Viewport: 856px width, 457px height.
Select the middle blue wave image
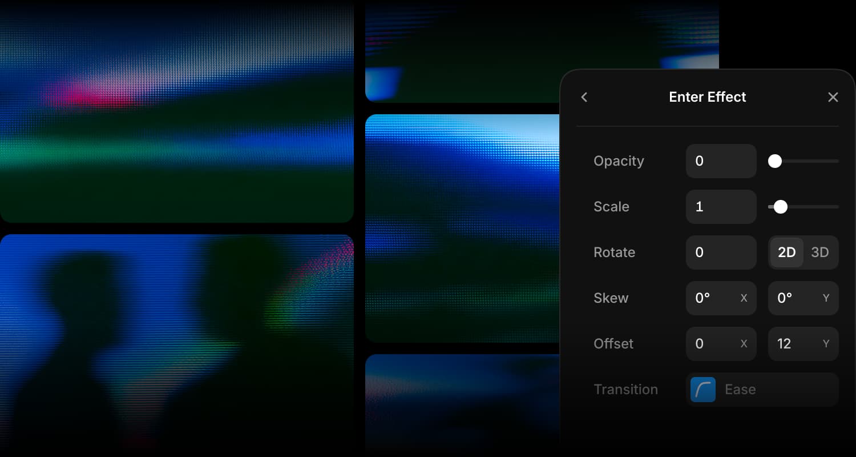point(462,228)
